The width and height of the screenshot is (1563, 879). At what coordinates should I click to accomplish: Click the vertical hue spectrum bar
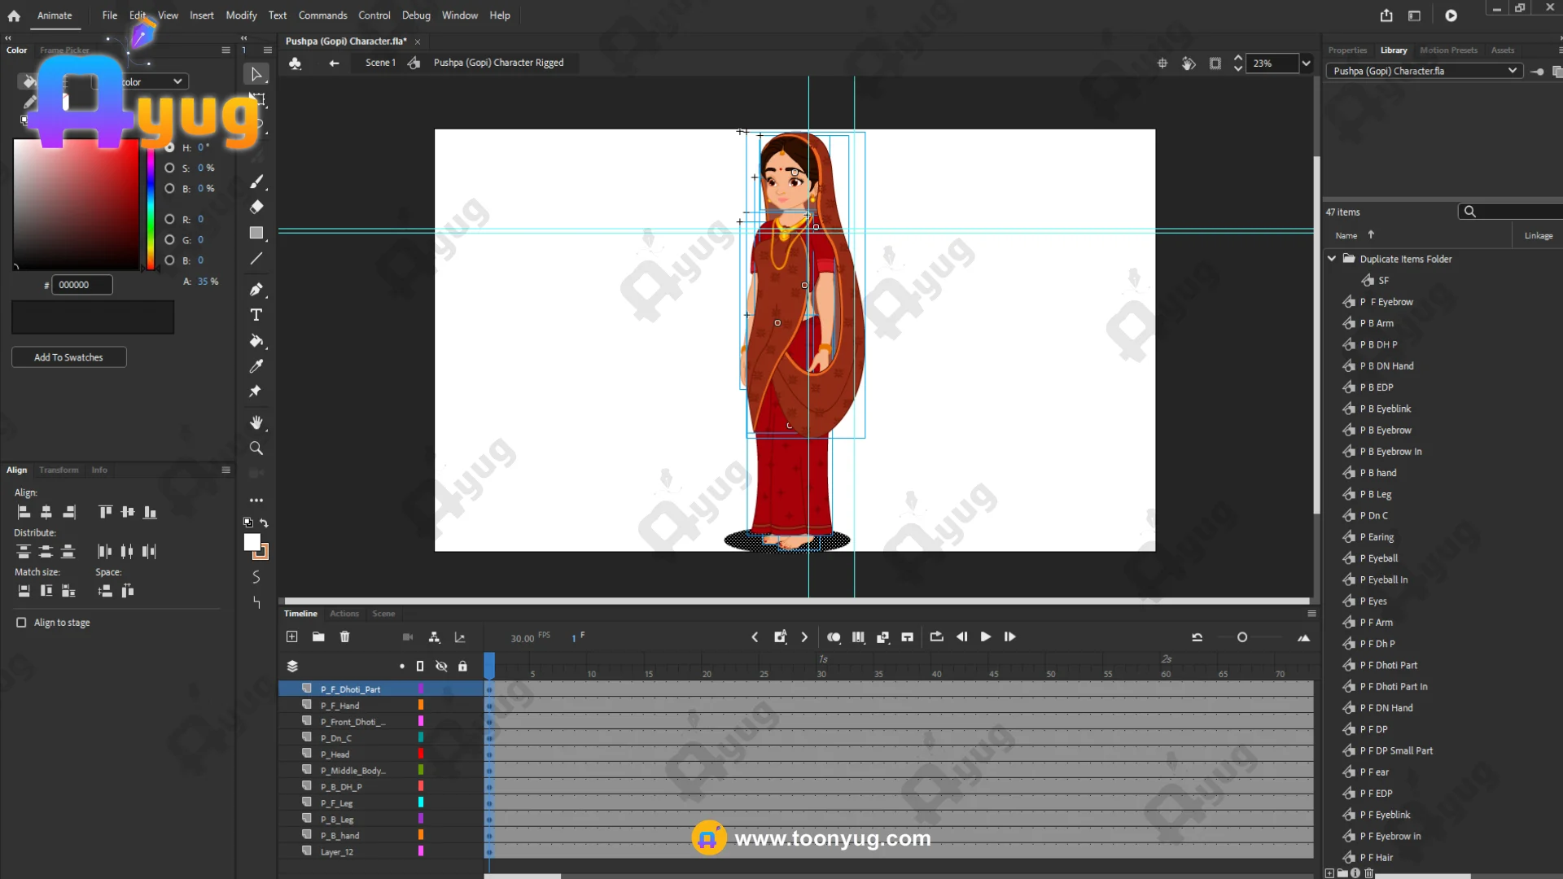coord(151,208)
